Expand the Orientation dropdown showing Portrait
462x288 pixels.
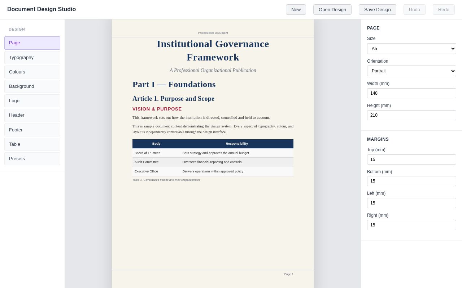pos(411,71)
